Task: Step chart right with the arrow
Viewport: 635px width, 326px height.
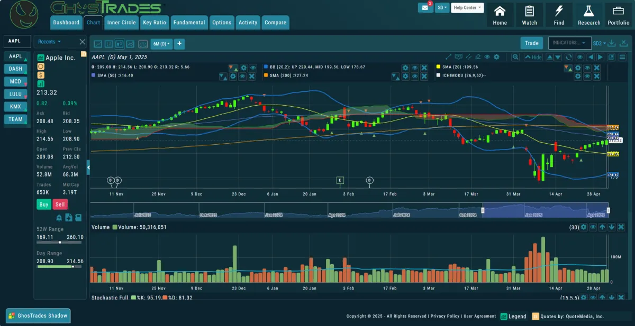Action: [600, 57]
